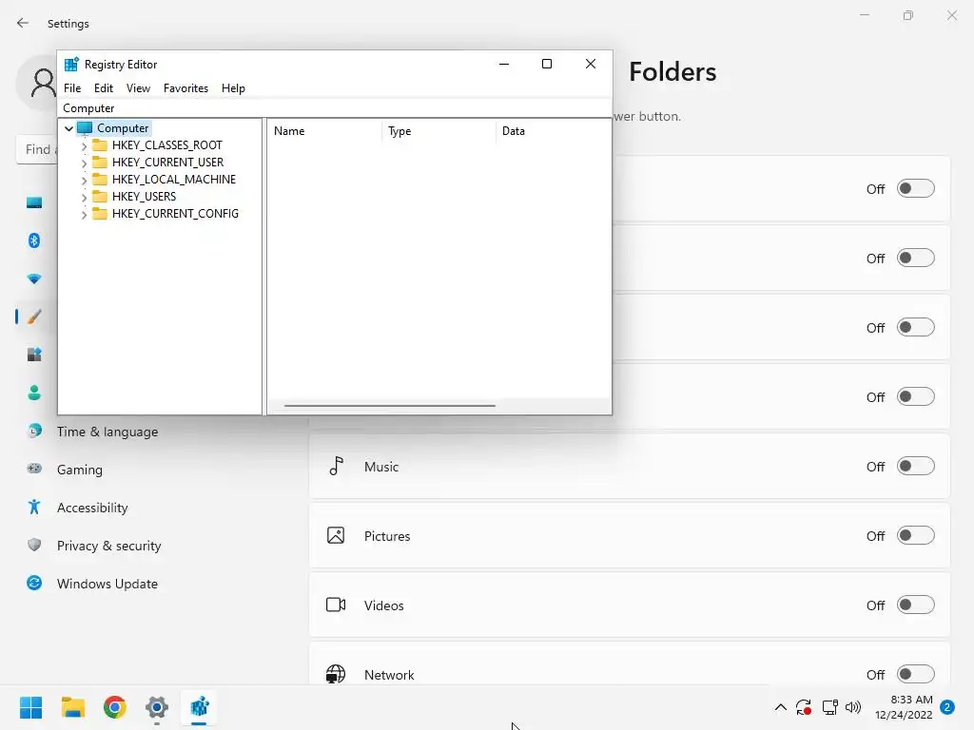Click the Music note icon
Image resolution: width=974 pixels, height=730 pixels.
[x=336, y=466]
